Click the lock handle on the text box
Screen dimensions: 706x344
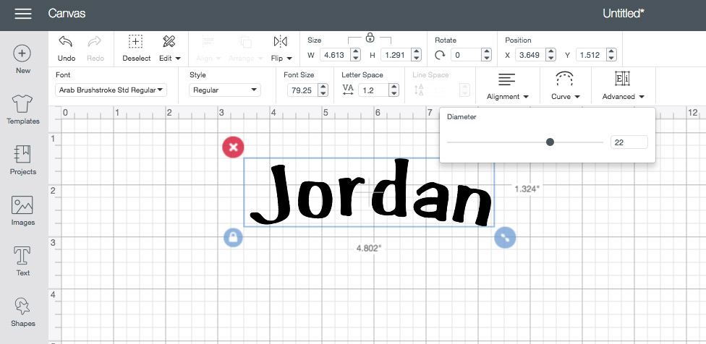tap(233, 238)
